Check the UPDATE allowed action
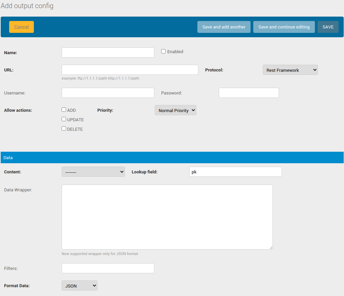Screen dimensions: 344x296 pyautogui.click(x=64, y=119)
